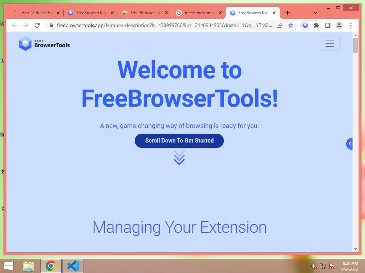The image size is (365, 273).
Task: Click the browser forward arrow
Action: pyautogui.click(x=26, y=25)
